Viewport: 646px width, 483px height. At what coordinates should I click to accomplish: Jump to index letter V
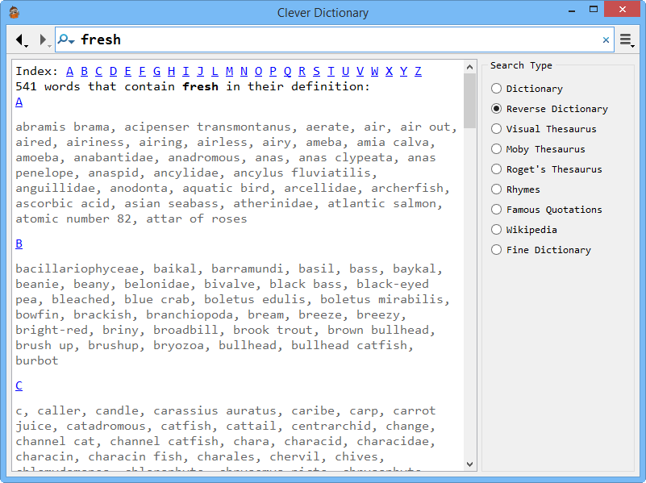click(360, 71)
